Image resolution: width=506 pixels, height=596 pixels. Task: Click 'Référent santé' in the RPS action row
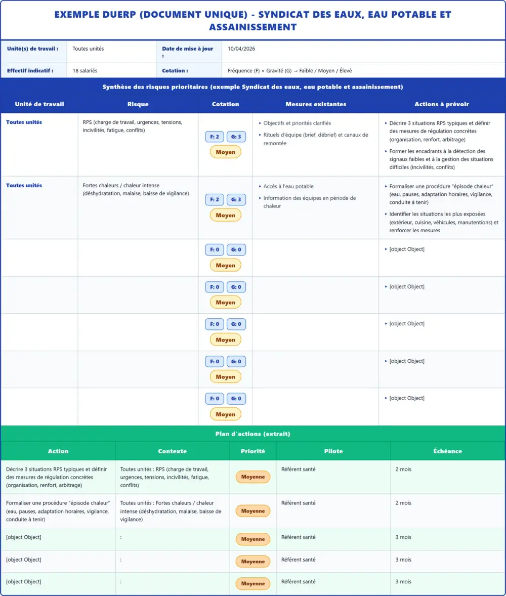pyautogui.click(x=299, y=469)
